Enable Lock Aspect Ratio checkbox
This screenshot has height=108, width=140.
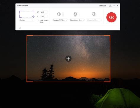pos(38,20)
